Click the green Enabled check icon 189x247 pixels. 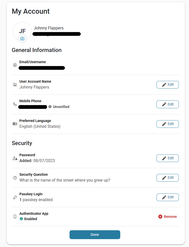(x=21, y=219)
